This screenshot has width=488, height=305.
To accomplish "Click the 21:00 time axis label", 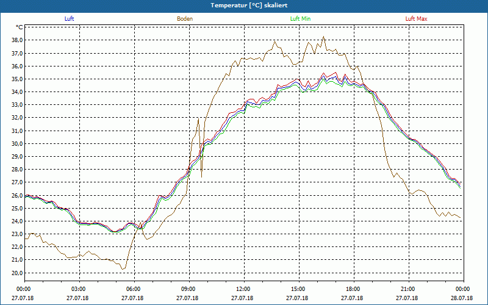I will point(407,289).
